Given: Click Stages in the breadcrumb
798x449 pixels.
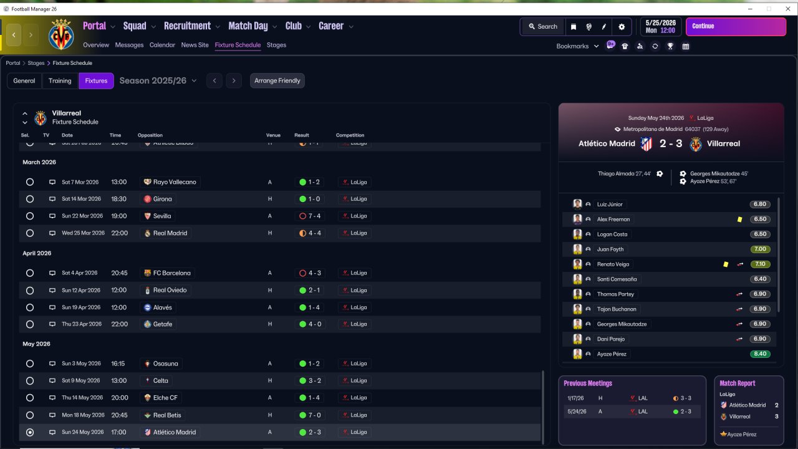Looking at the screenshot, I should coord(36,63).
